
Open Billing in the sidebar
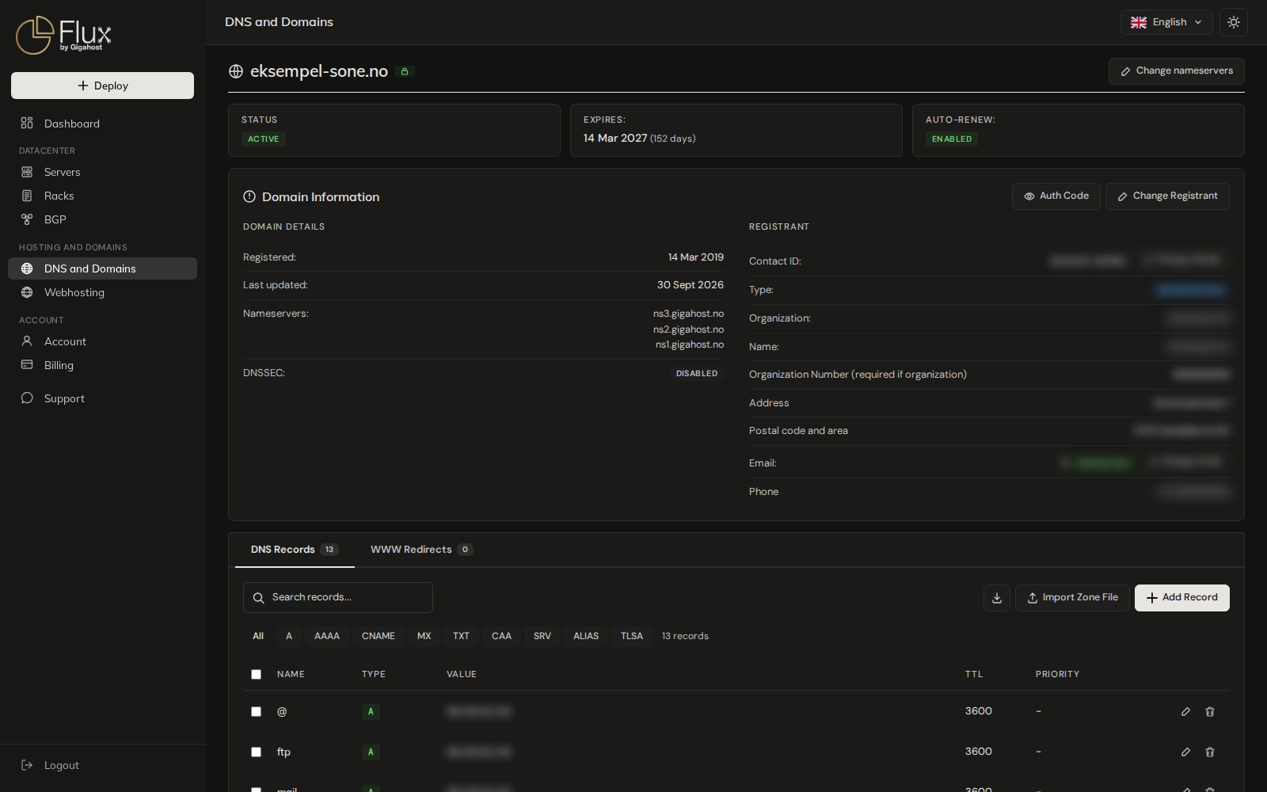(102, 365)
